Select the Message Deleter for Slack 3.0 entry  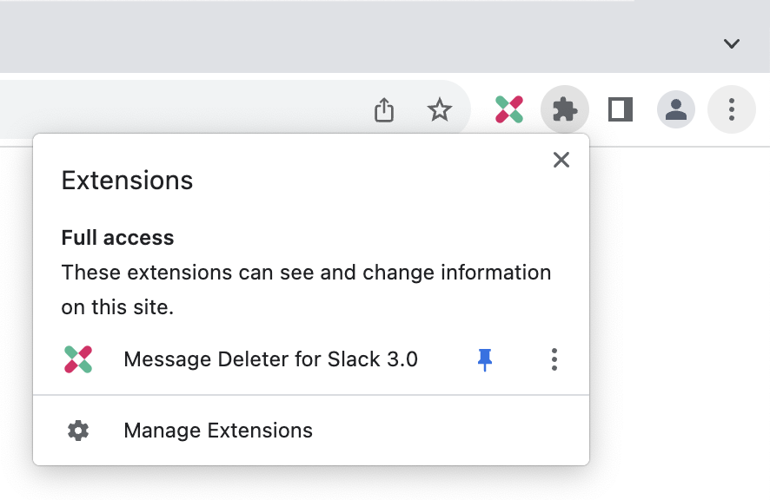click(x=271, y=359)
